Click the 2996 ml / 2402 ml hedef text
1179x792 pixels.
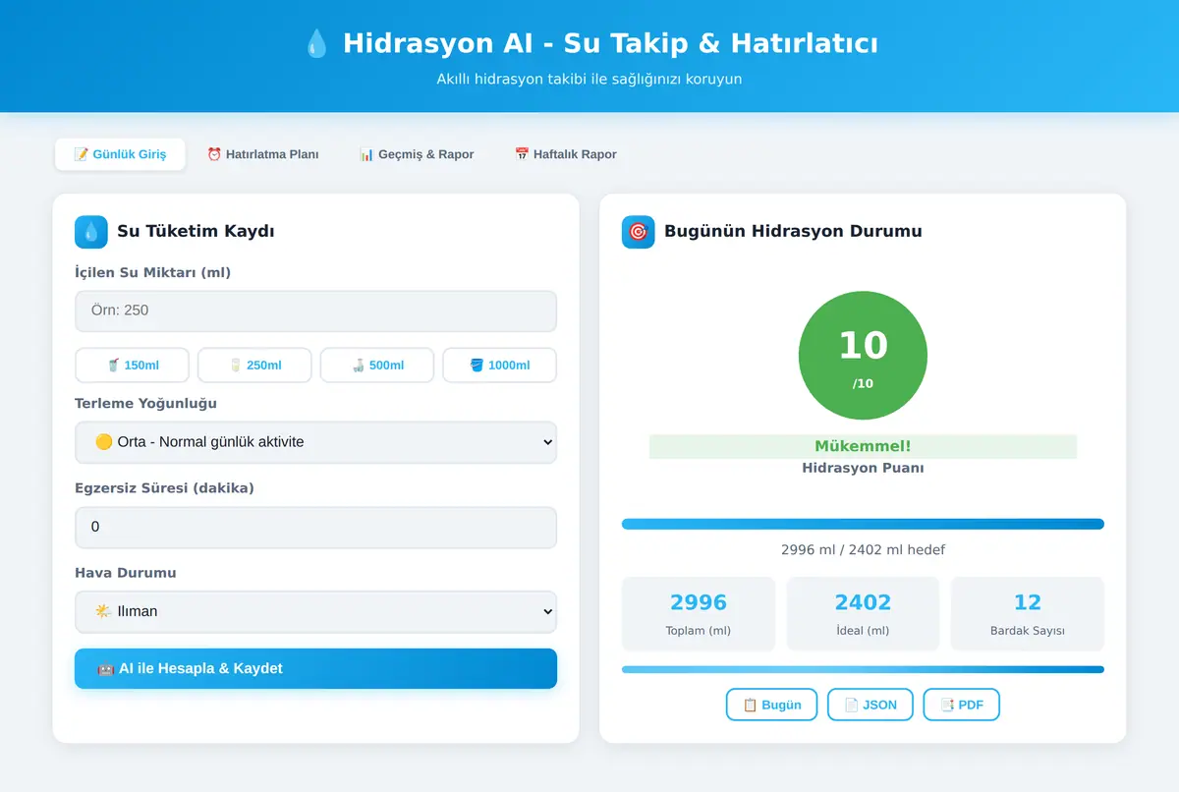tap(863, 549)
